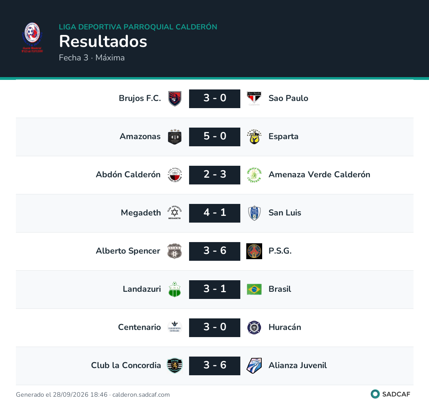Click the San Luis team name
The height and width of the screenshot is (415, 429).
[285, 213]
